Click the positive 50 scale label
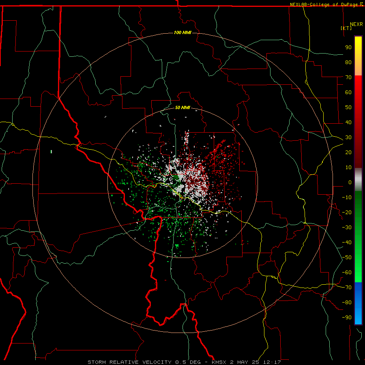Viewport: 365px width, 365px height. (348, 107)
